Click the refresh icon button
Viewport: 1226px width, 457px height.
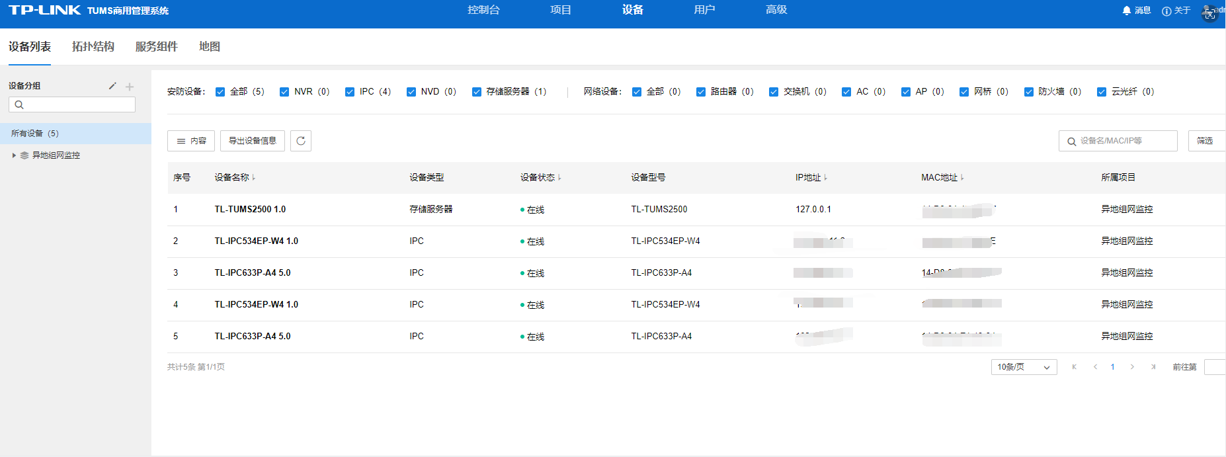[301, 141]
